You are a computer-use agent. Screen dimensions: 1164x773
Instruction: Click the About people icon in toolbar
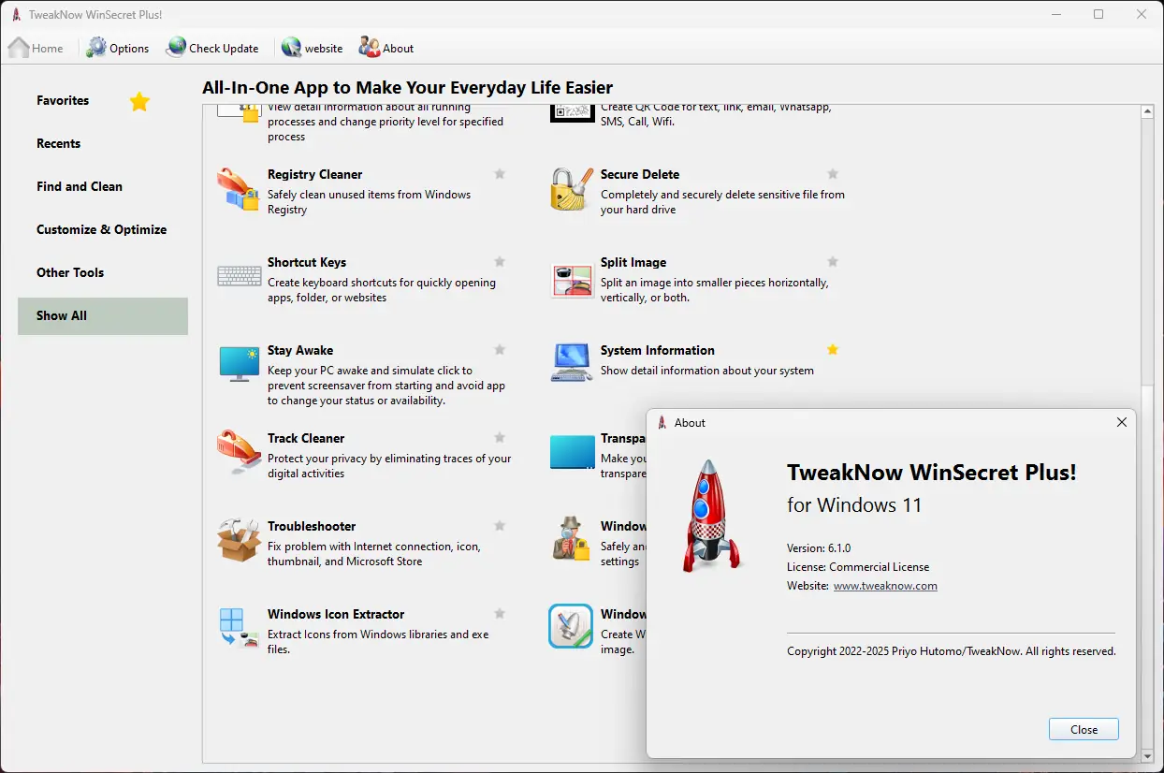tap(370, 48)
